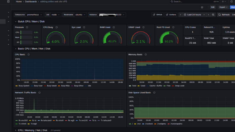Toggle Busy Other series in legend
235x132 pixels.
click(x=79, y=86)
